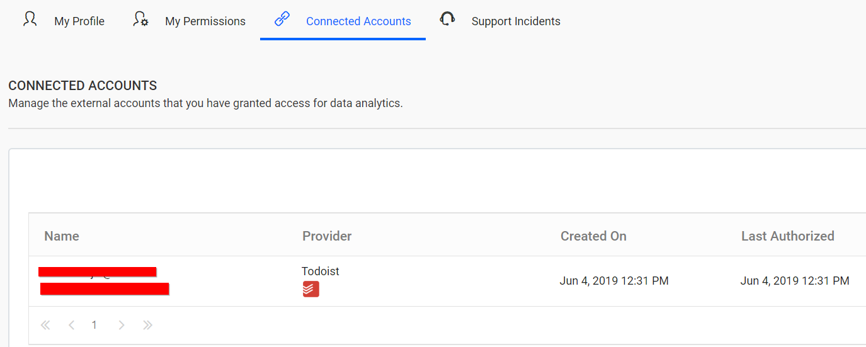Go to first page double-arrow icon
Screen dimensions: 866x347
coord(45,325)
